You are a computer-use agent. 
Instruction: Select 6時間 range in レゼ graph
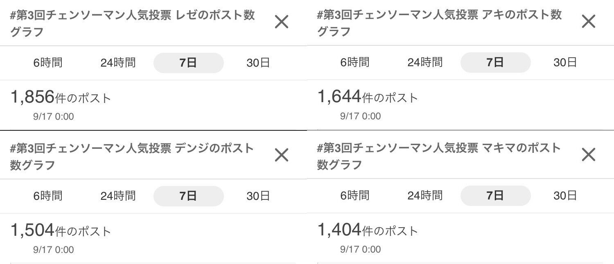pos(48,63)
